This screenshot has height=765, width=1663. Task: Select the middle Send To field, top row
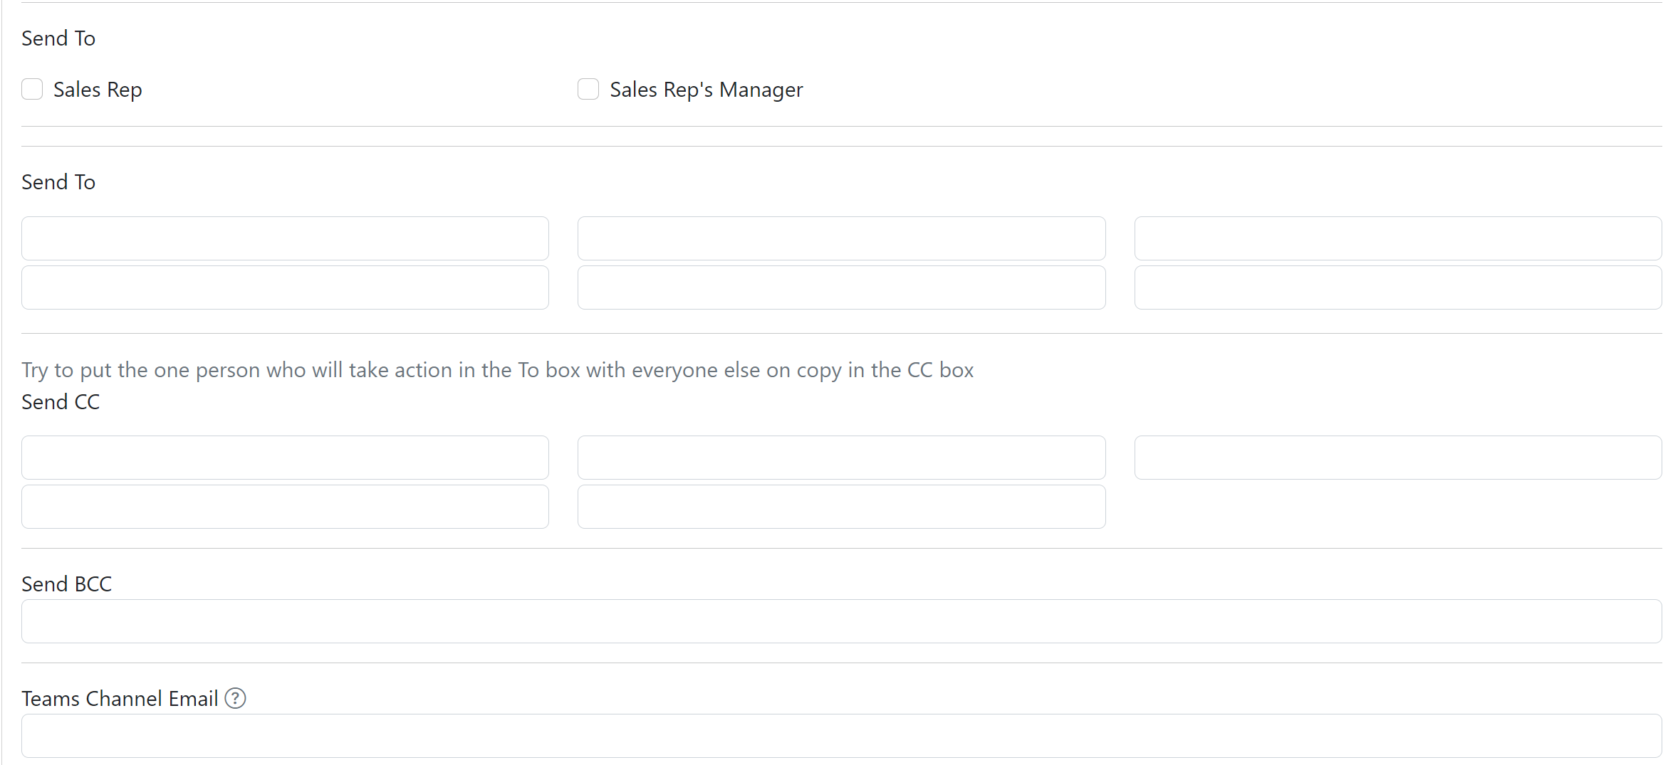coord(841,238)
